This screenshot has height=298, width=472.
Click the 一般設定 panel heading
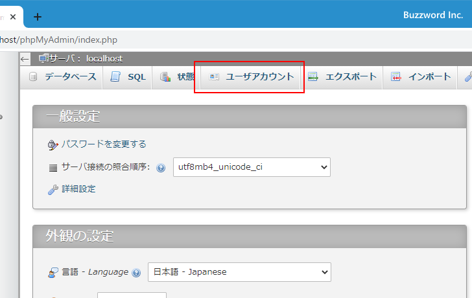[73, 117]
